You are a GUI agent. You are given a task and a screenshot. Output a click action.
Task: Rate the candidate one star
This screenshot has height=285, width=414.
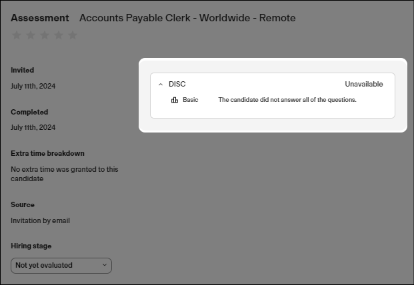point(17,35)
